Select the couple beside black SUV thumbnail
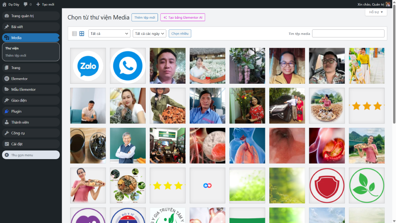The height and width of the screenshot is (223, 396). click(x=287, y=106)
